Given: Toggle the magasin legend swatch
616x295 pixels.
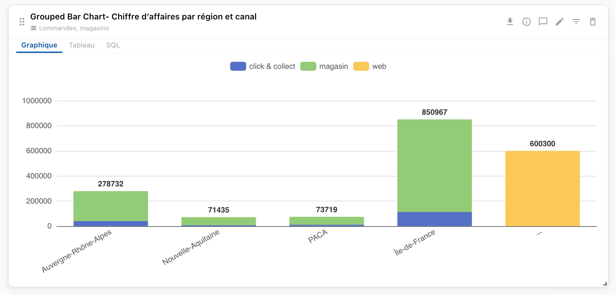Looking at the screenshot, I should pyautogui.click(x=308, y=66).
